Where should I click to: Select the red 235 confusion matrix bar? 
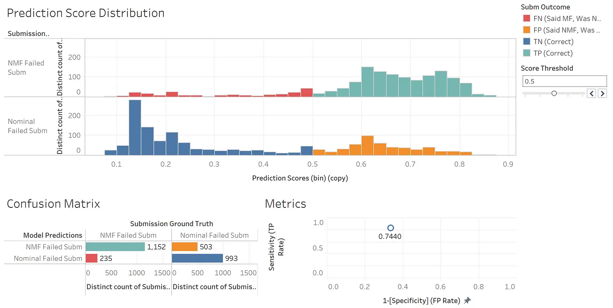[x=92, y=258]
